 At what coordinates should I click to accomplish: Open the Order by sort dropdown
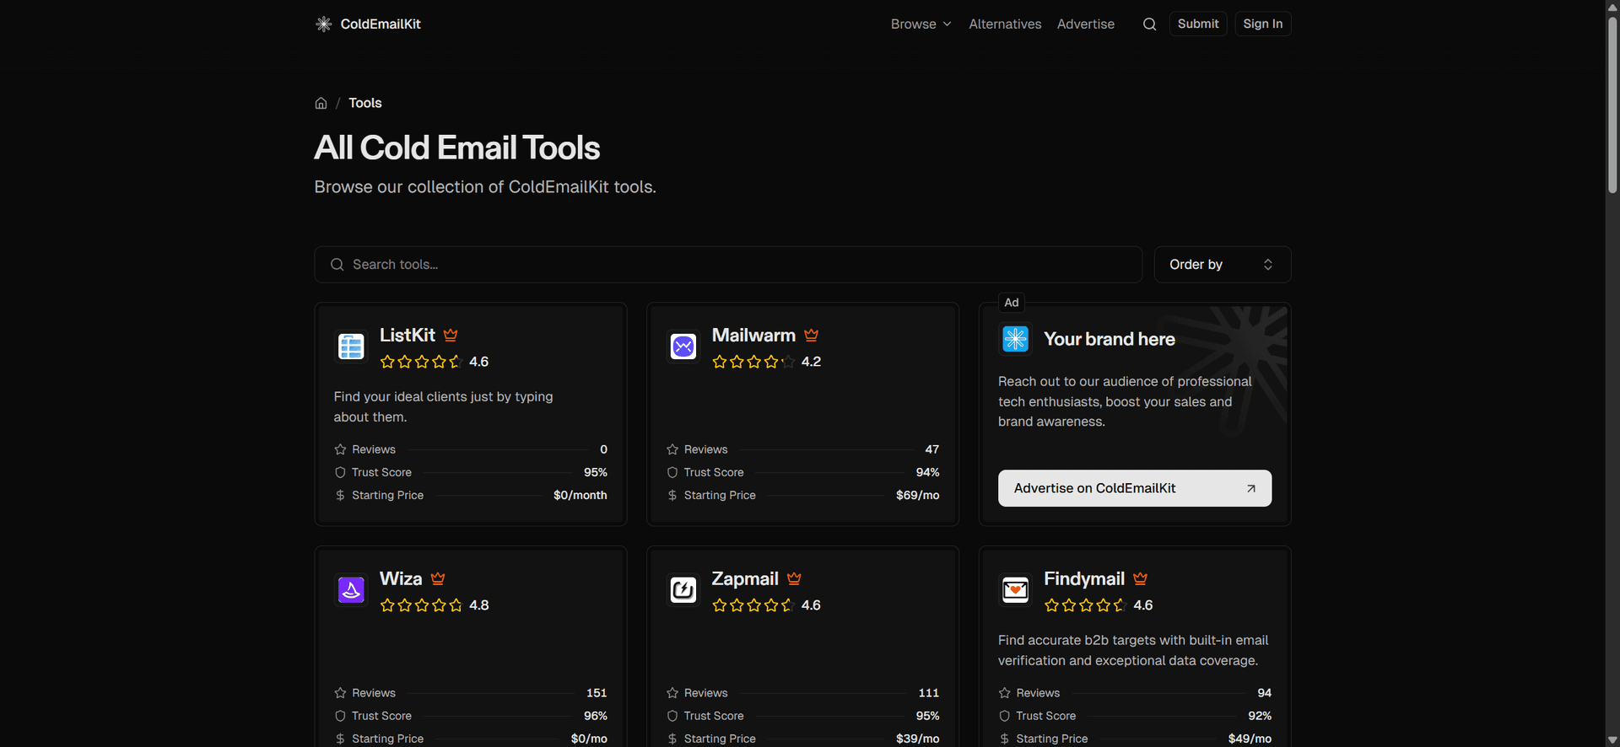(1222, 265)
